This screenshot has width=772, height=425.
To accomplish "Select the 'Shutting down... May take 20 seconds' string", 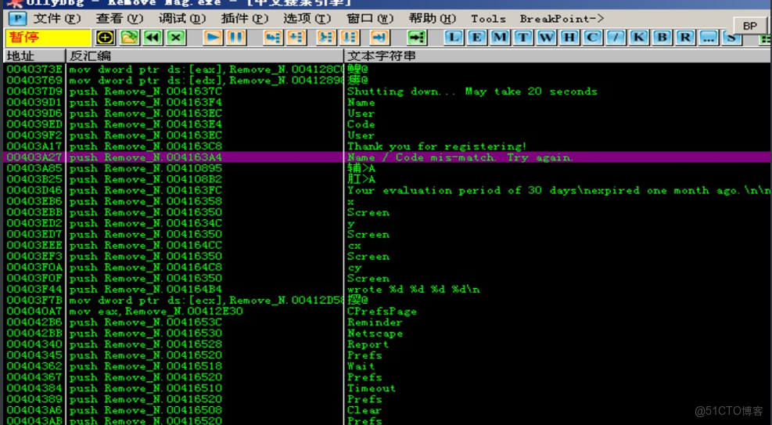I will point(472,92).
